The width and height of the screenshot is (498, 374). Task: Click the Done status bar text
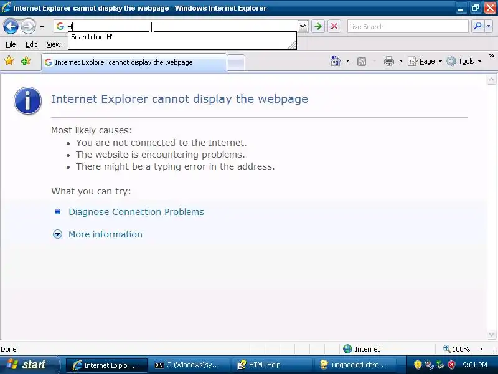tap(9, 349)
